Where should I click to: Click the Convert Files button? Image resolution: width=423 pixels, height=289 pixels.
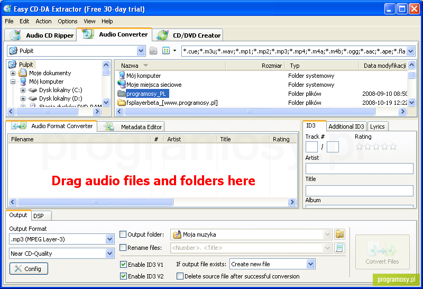point(382,252)
